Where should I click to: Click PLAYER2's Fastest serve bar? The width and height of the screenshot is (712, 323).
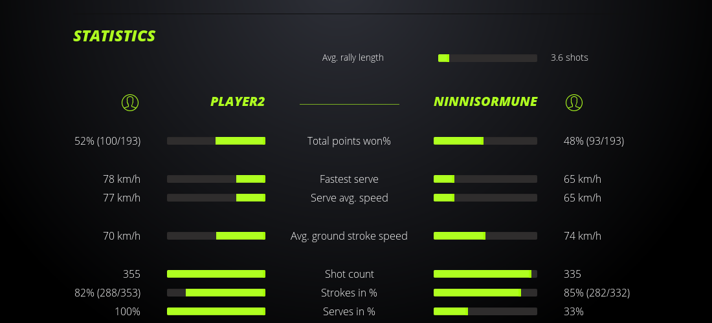(x=216, y=179)
